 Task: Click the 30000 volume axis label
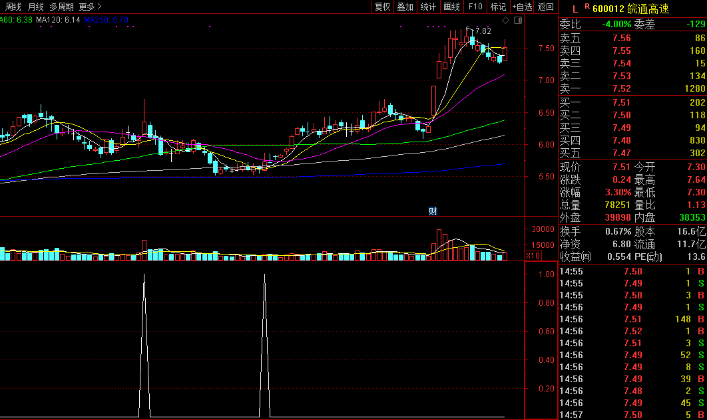(x=543, y=229)
